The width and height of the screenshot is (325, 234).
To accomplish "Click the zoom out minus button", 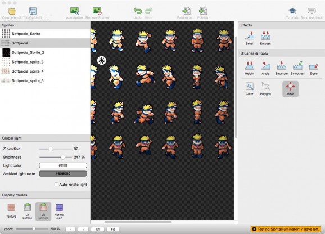I will (71, 229).
